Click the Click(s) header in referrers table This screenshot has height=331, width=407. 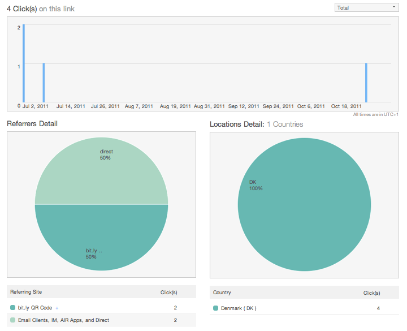coord(168,293)
